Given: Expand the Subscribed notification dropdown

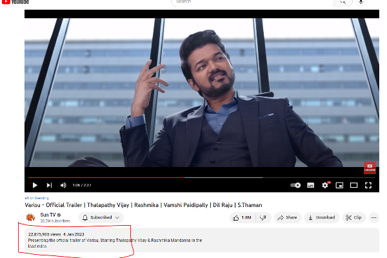Looking at the screenshot, I should pos(101,217).
